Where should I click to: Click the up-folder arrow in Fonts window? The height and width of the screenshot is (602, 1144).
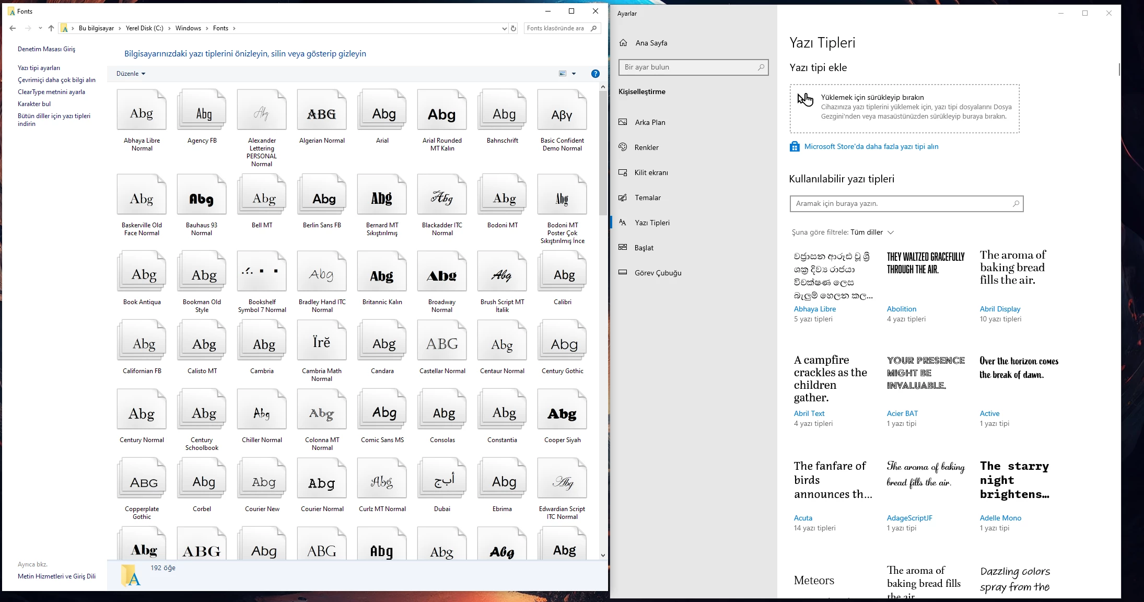click(x=51, y=28)
